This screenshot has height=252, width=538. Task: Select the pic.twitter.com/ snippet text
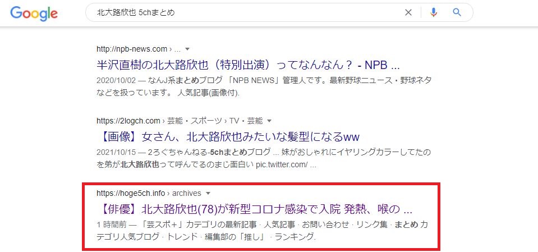pos(282,164)
